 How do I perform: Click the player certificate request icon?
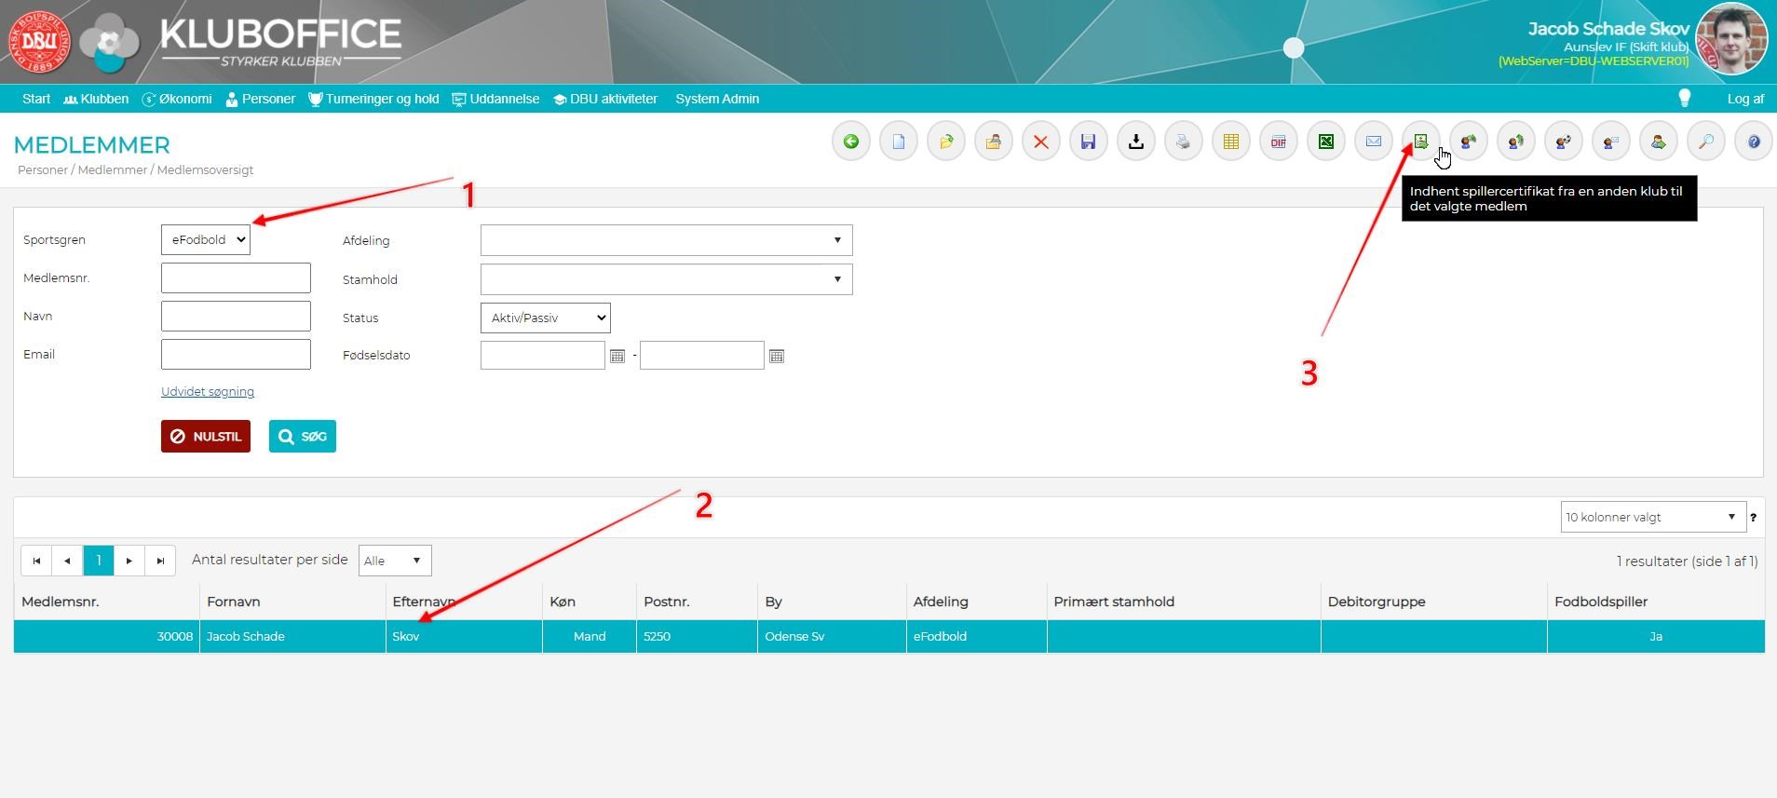pos(1420,142)
